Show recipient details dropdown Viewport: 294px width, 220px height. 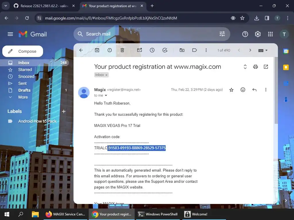106,95
